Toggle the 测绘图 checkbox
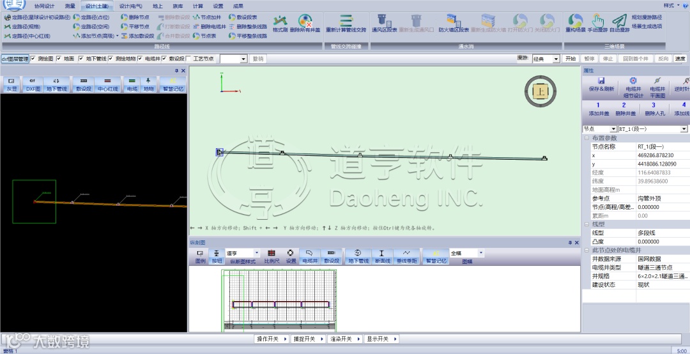This screenshot has height=354, width=690. click(33, 59)
